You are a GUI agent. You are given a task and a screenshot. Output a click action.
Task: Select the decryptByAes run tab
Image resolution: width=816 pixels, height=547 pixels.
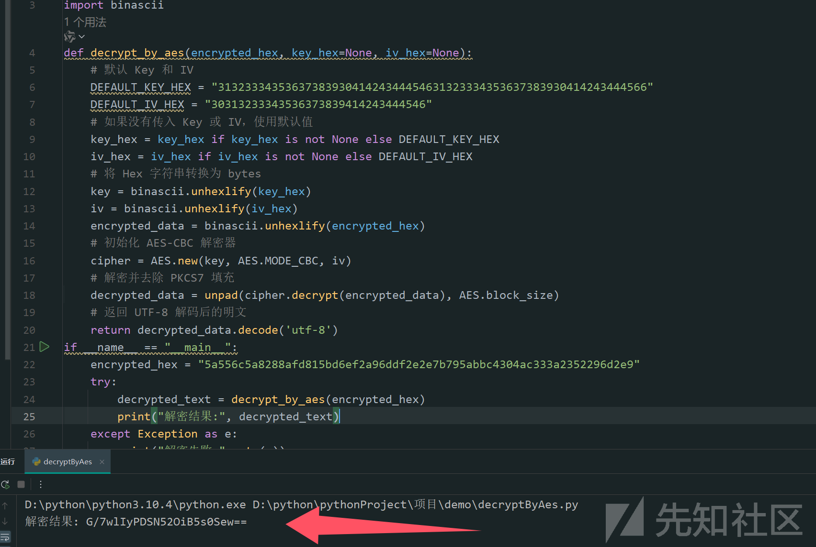pyautogui.click(x=68, y=462)
